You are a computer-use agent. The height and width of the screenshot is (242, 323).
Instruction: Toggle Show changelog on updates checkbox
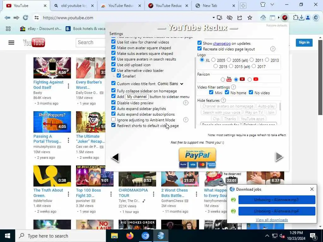tap(199, 43)
